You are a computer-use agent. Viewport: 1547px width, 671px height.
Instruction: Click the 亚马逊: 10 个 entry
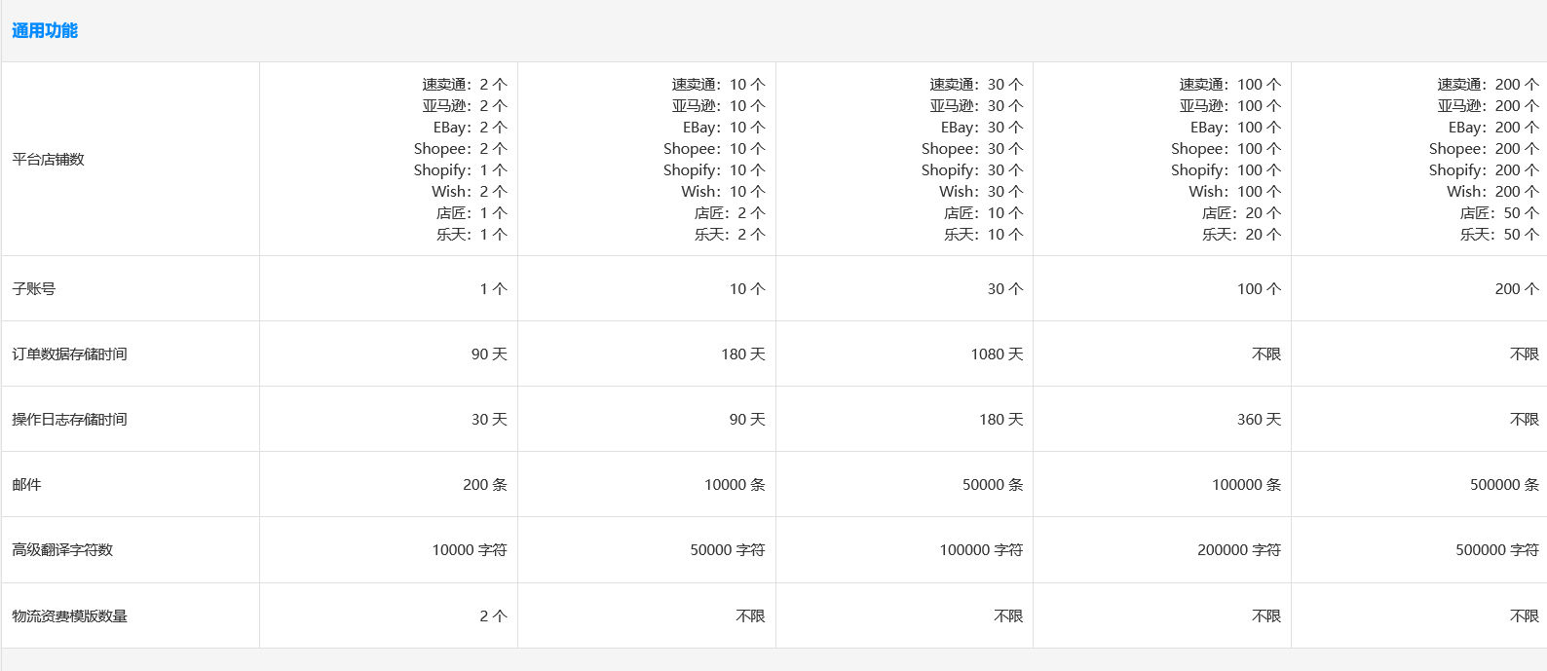(x=719, y=106)
